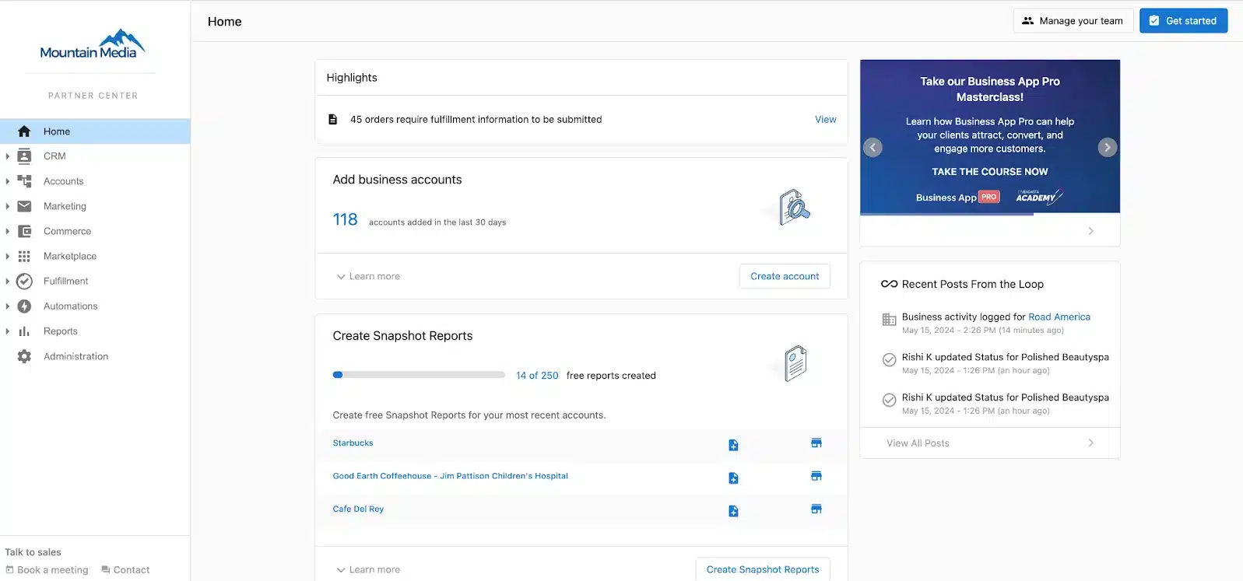Image resolution: width=1243 pixels, height=581 pixels.
Task: Click the Home house icon in sidebar
Action: click(24, 131)
